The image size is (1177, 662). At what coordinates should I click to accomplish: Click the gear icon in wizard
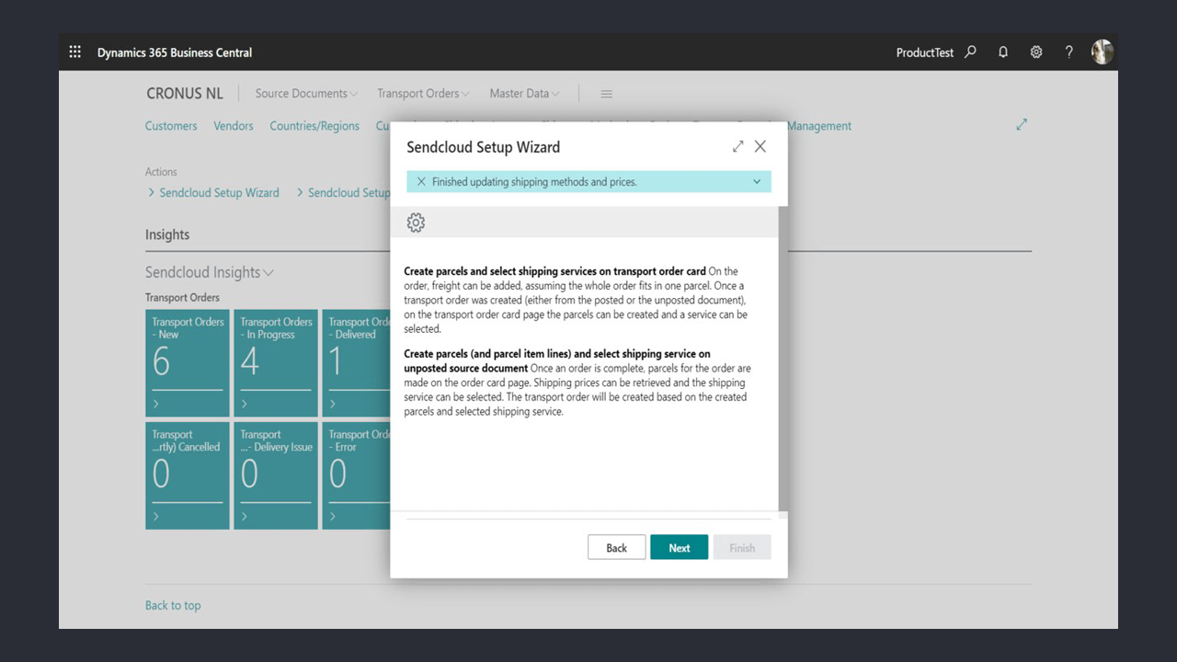[x=416, y=223]
